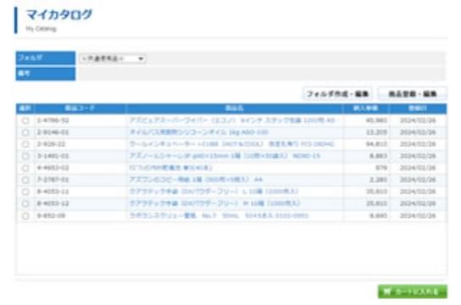
Task: Open the クールインキュベーター product link
Action: click(x=231, y=144)
